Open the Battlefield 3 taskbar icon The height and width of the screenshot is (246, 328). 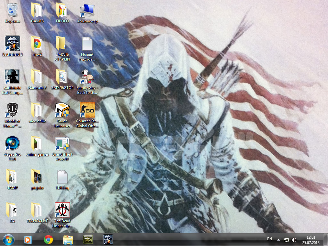tap(108, 240)
